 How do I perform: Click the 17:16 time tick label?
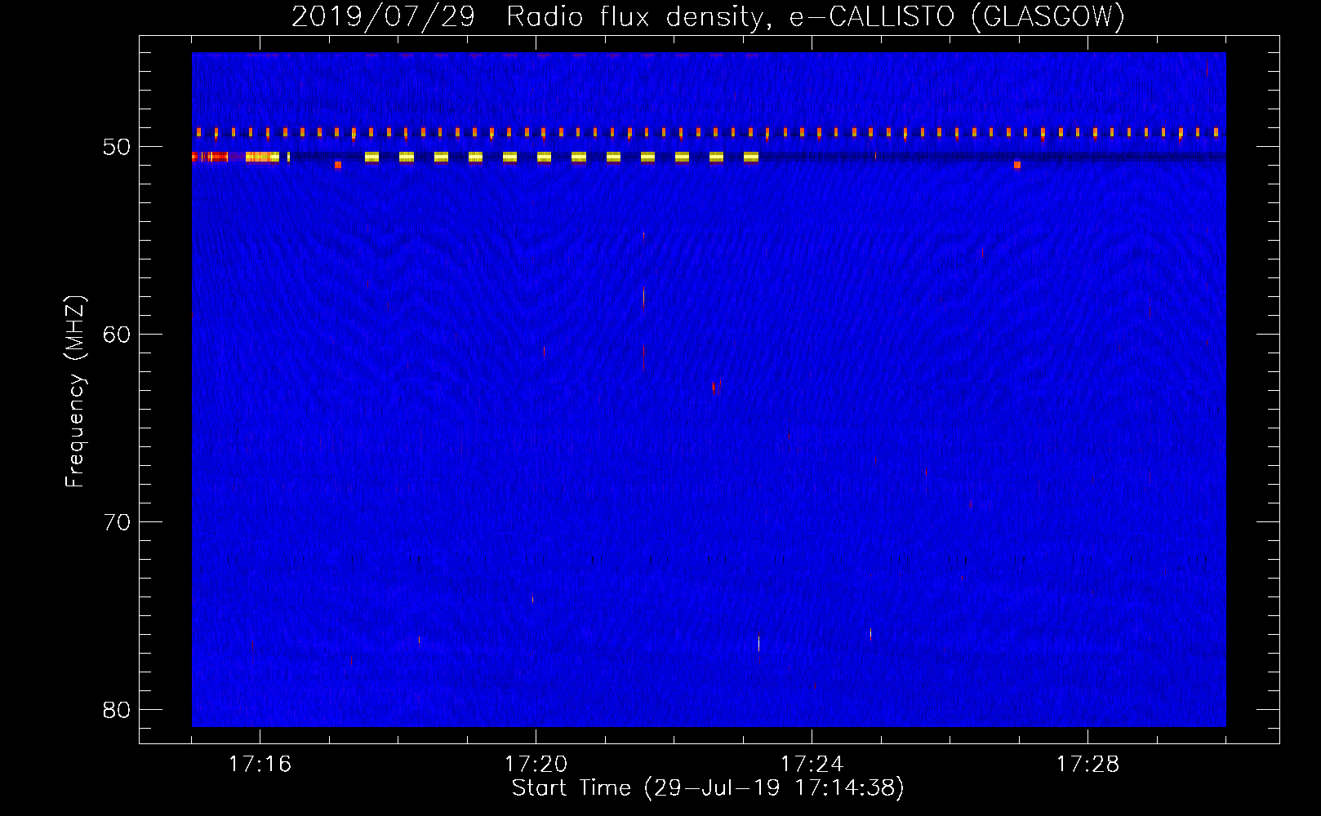point(260,765)
